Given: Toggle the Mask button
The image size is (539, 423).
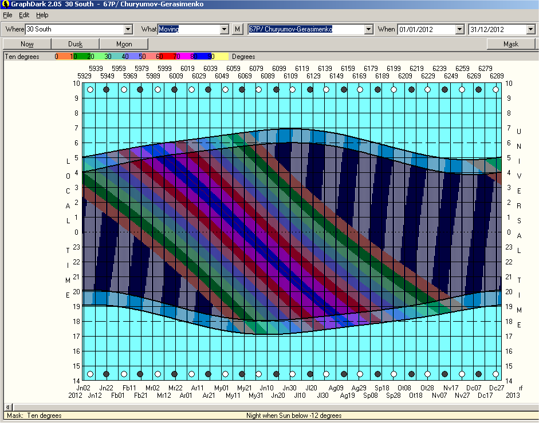Looking at the screenshot, I should tap(510, 44).
